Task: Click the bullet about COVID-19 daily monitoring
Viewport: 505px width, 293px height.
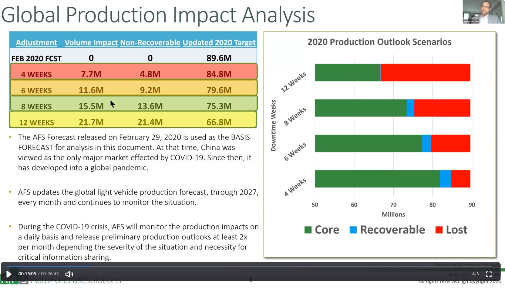Action: click(138, 242)
